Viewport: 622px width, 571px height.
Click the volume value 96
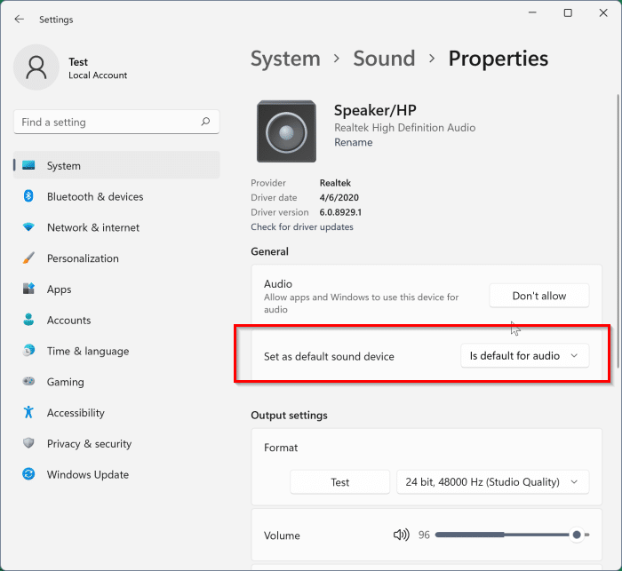[424, 535]
